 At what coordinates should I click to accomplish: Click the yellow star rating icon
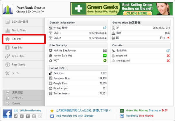pos(52,111)
